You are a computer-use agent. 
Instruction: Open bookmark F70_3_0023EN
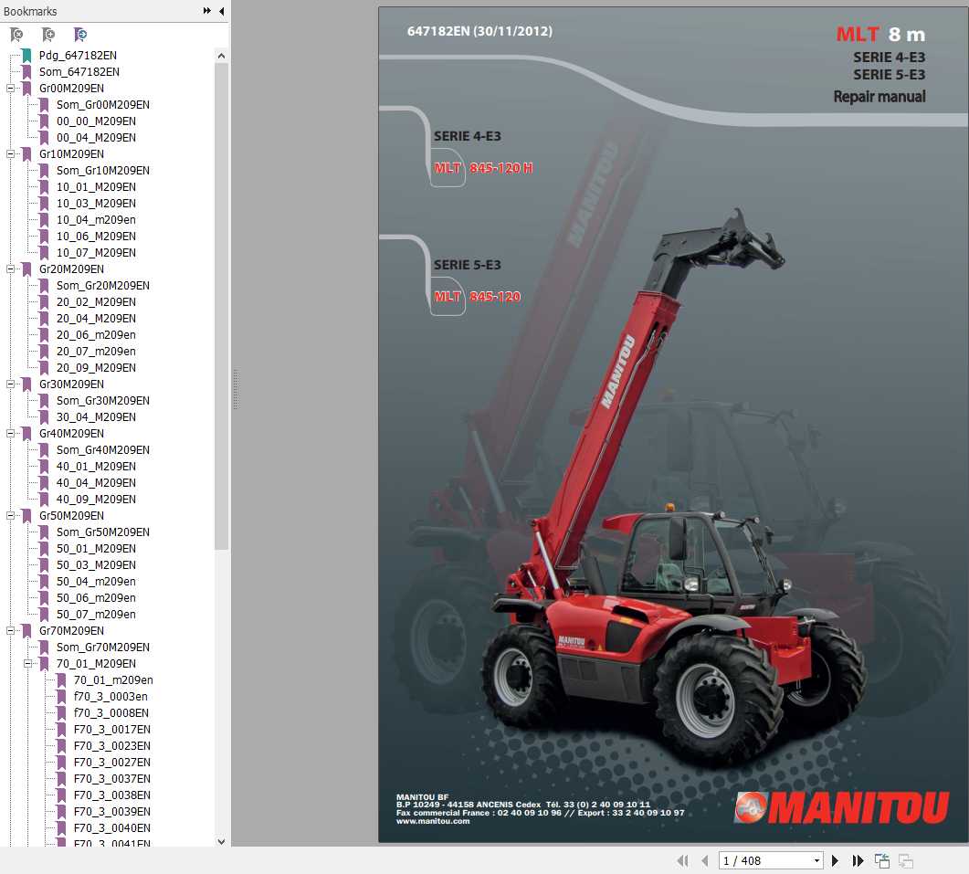[x=112, y=745]
